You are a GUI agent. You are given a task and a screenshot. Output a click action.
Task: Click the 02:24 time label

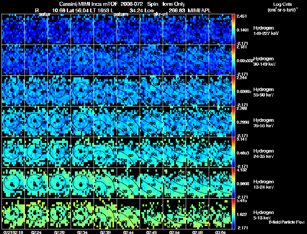pos(36,232)
